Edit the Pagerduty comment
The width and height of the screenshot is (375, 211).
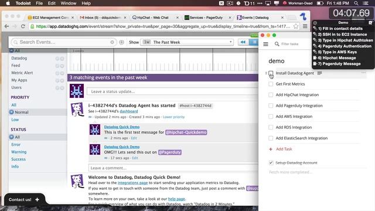click(x=135, y=158)
